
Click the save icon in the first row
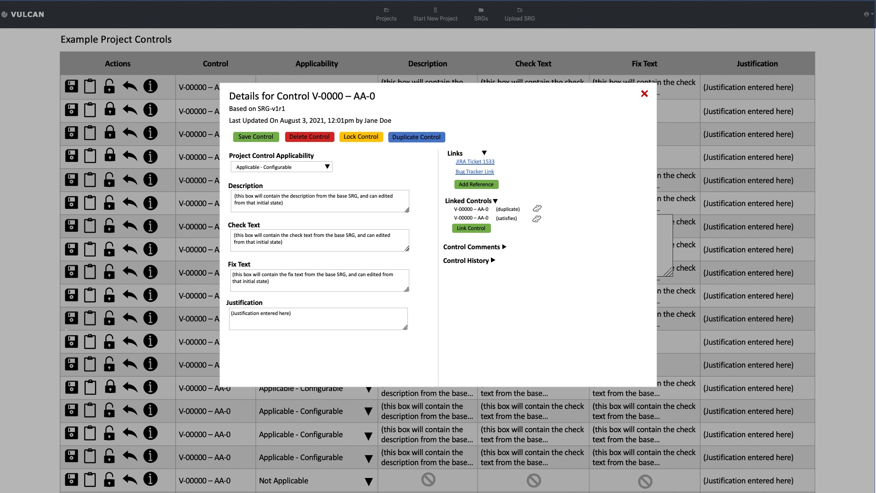71,86
